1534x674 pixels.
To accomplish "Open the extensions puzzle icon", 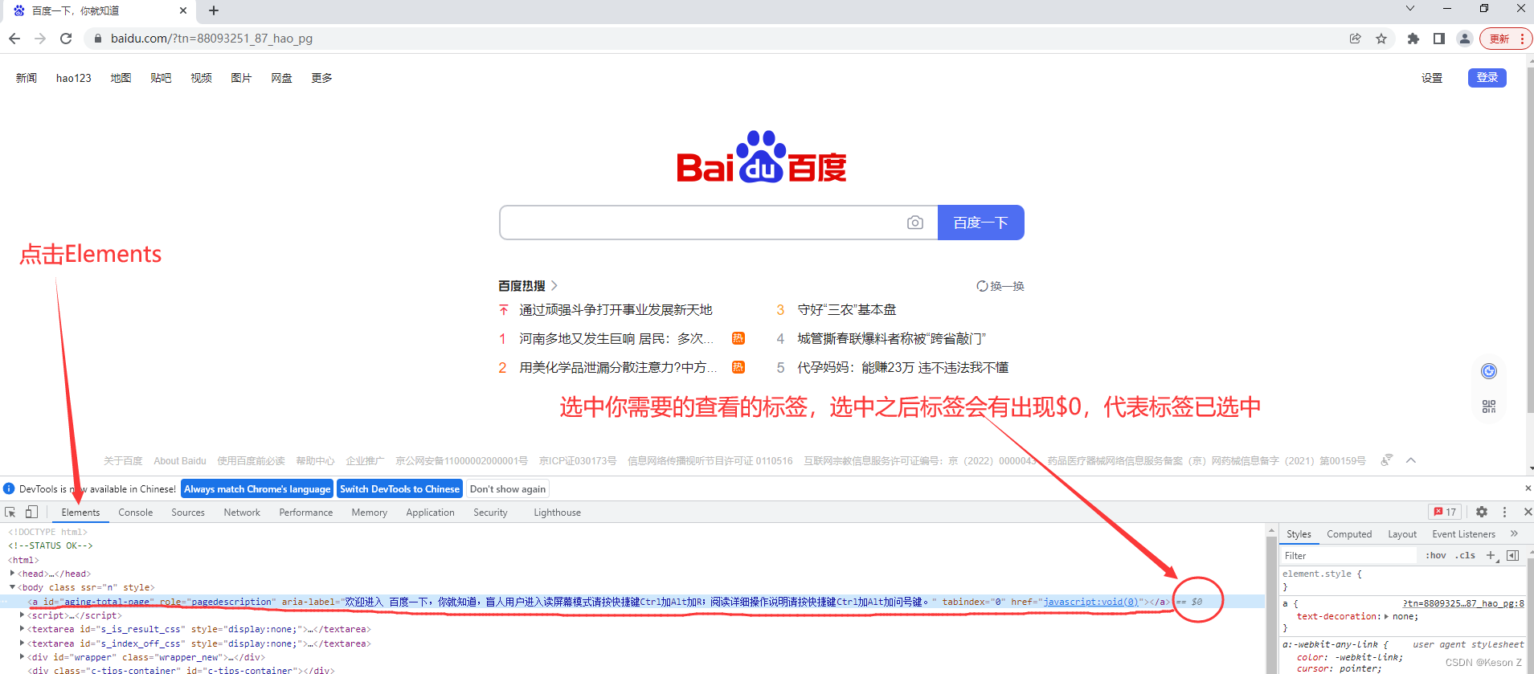I will (1413, 39).
